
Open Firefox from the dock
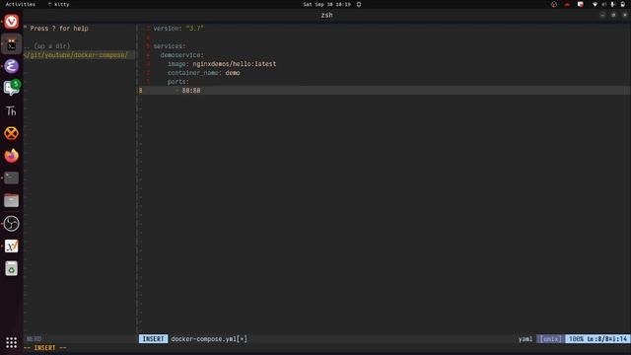(11, 156)
